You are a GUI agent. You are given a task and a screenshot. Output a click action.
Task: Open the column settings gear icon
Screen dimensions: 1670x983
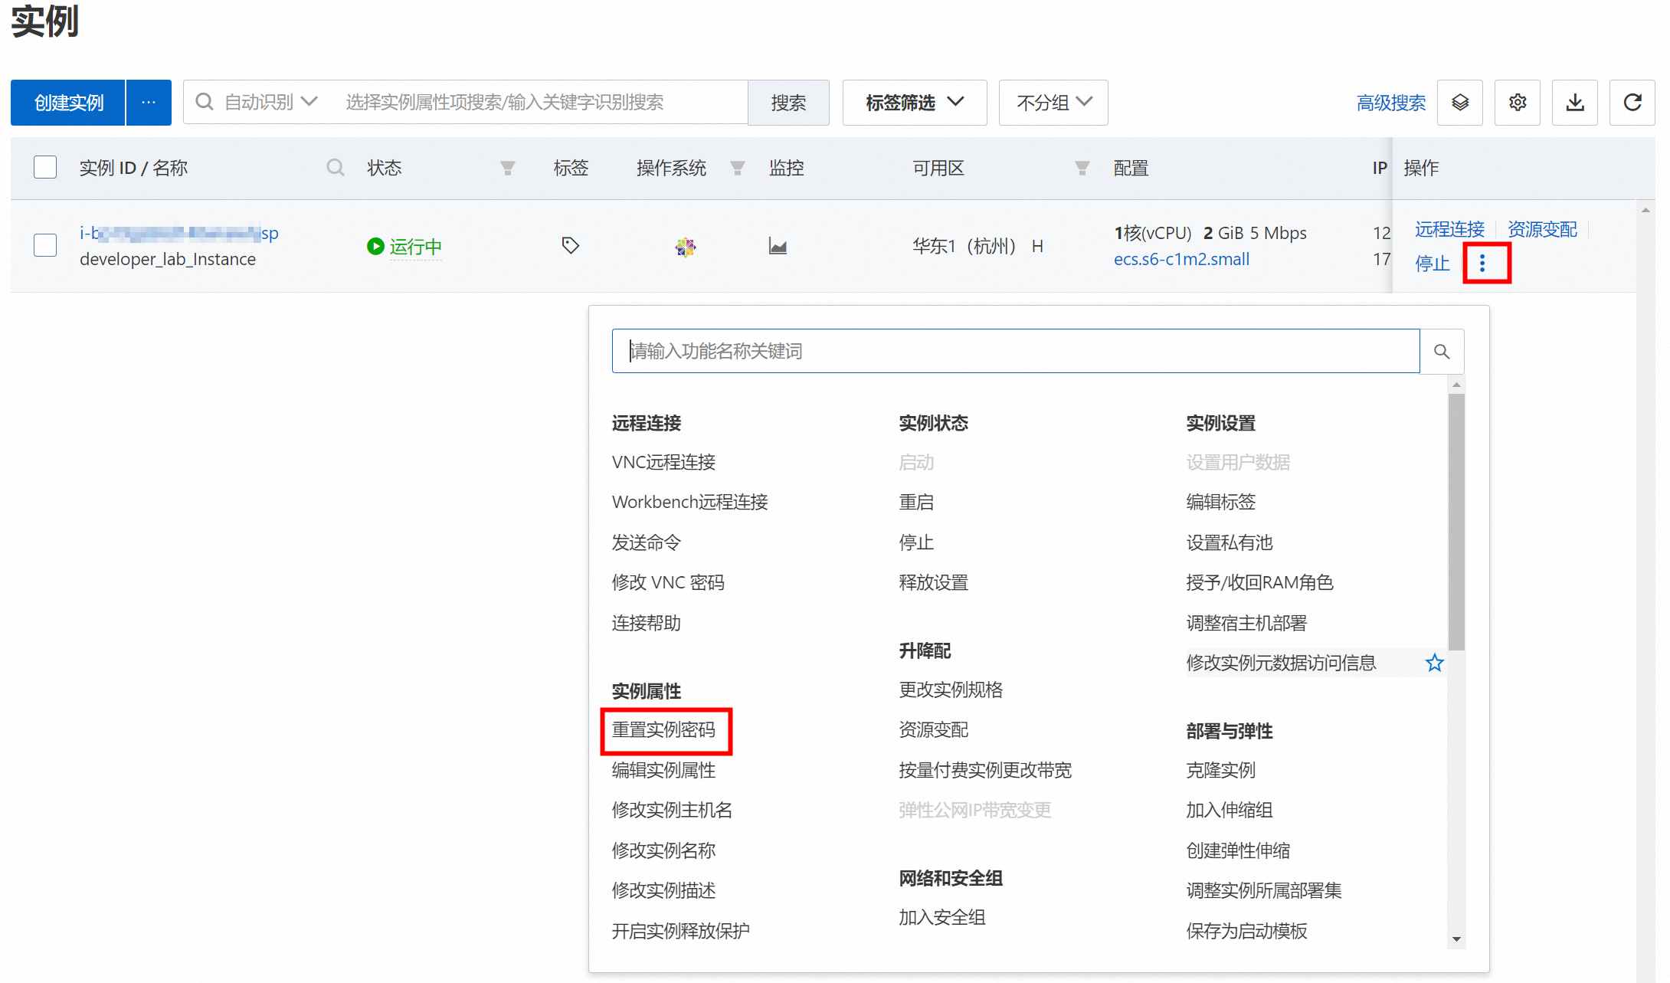(x=1517, y=102)
